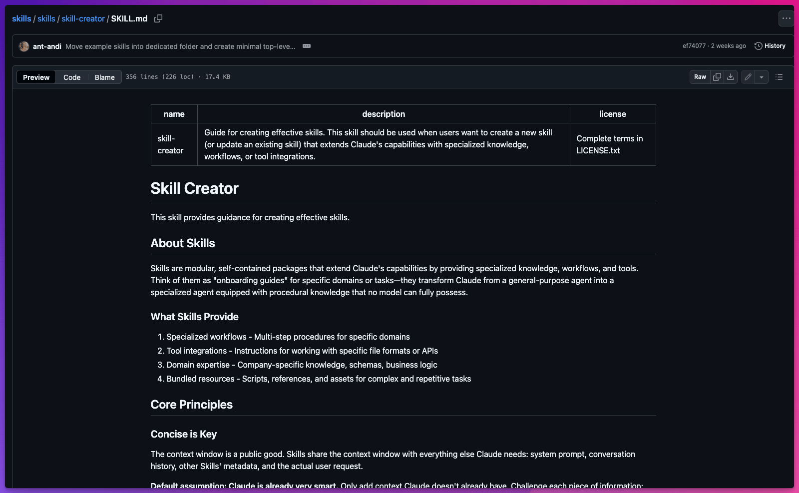Switch to the Code tab
Viewport: 799px width, 493px height.
coord(72,77)
